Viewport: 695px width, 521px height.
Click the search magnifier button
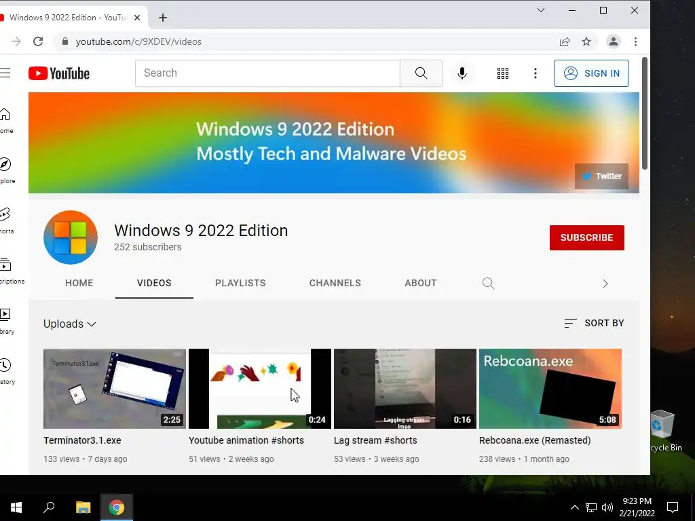coord(421,73)
